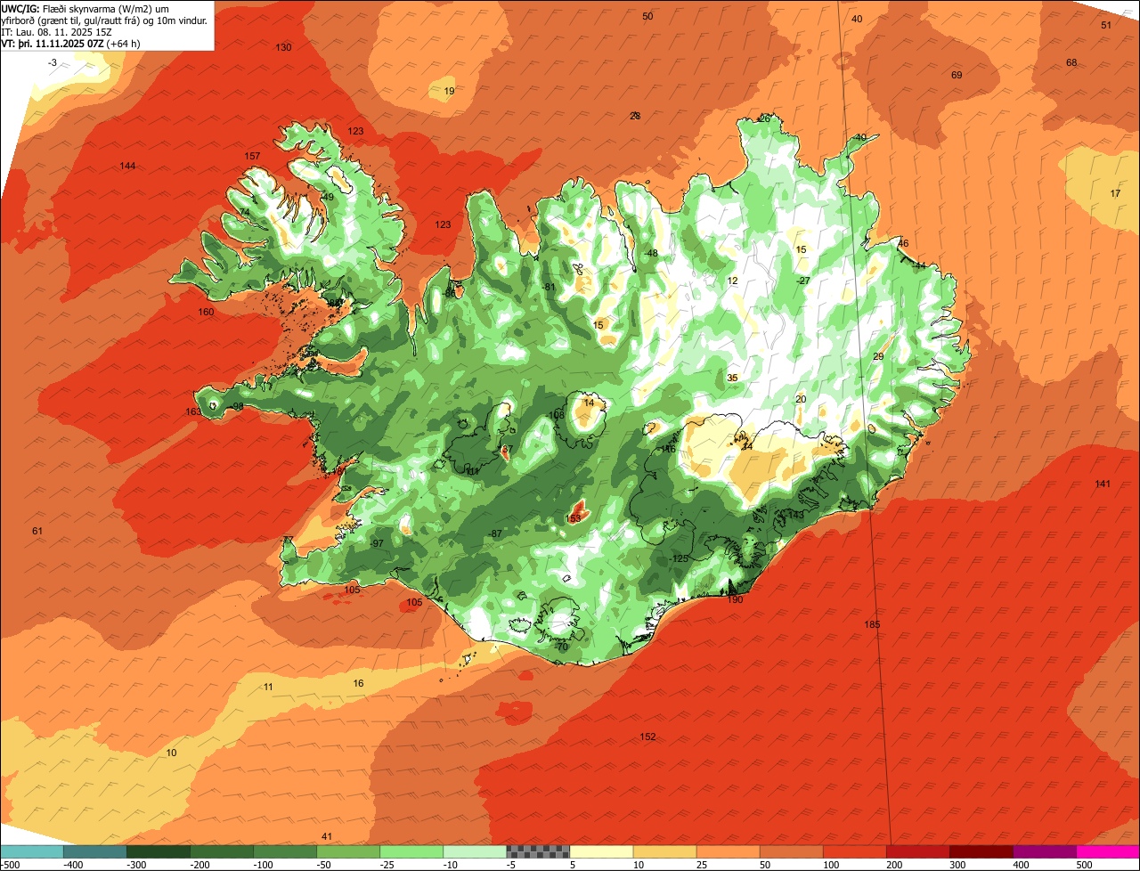
Task: Click the map value 153 in central Iceland
Action: (573, 518)
